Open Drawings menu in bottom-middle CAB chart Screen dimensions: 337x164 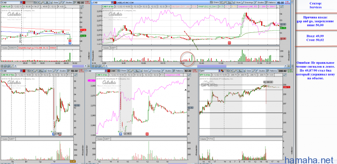coord(155,71)
